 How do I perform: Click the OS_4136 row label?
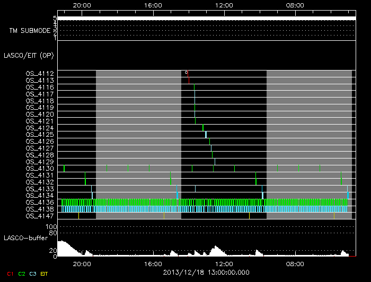[x=40, y=202]
